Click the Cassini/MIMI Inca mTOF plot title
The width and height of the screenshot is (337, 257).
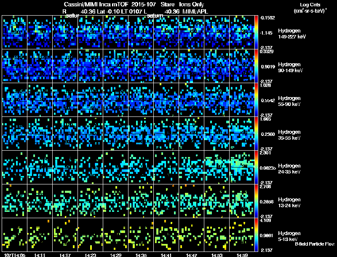point(134,5)
